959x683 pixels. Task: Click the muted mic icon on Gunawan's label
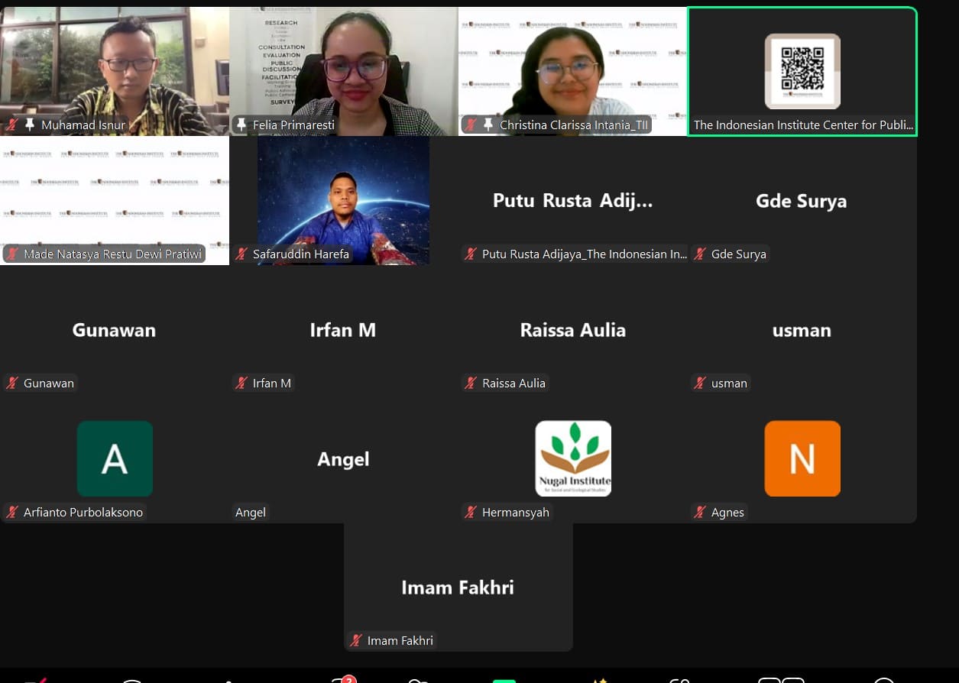(x=13, y=383)
